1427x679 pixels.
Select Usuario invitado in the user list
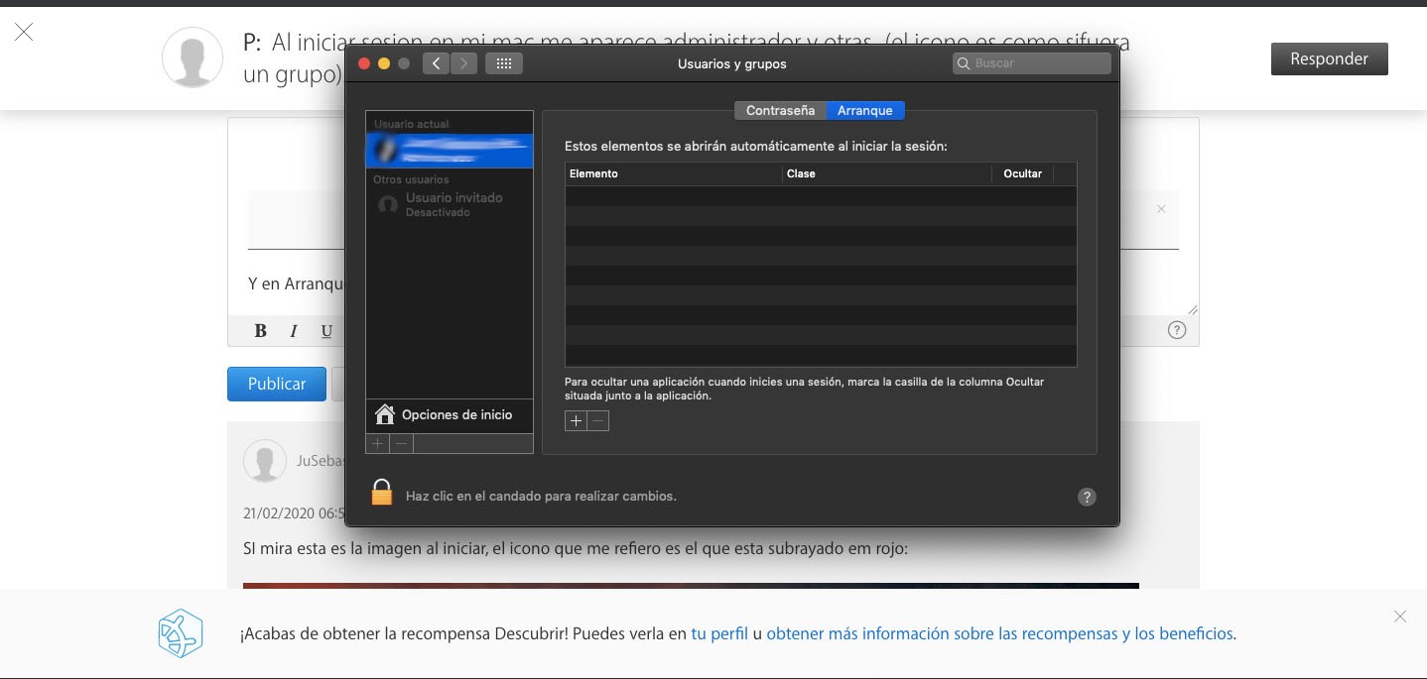coord(453,204)
